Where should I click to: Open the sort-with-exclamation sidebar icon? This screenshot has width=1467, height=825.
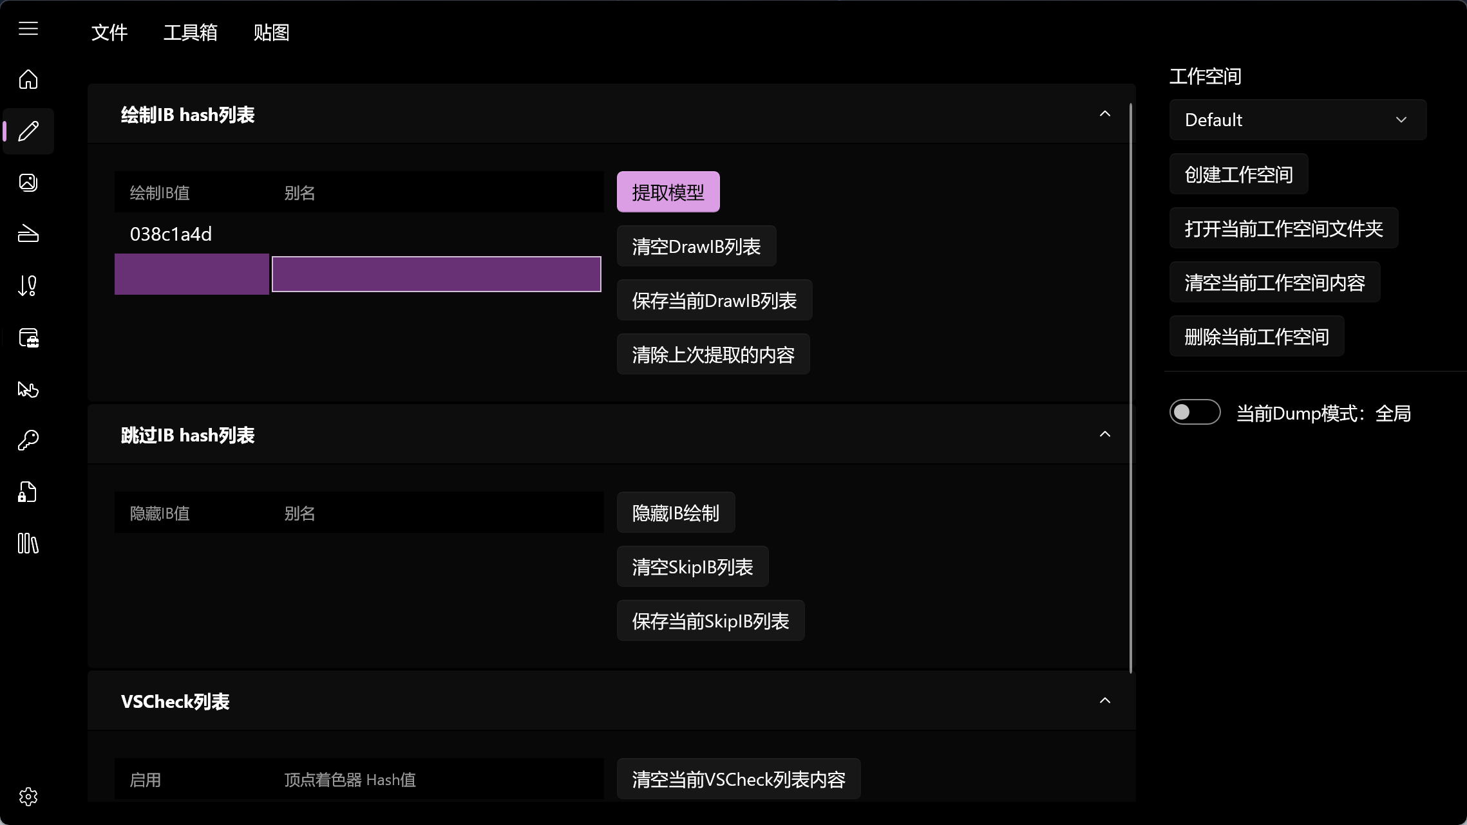pos(28,285)
